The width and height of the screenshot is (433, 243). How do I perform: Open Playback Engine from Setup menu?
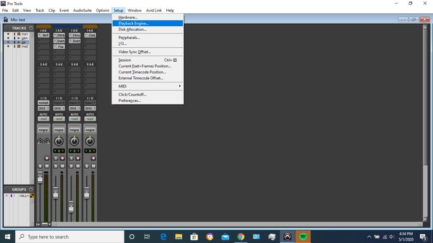click(x=133, y=24)
